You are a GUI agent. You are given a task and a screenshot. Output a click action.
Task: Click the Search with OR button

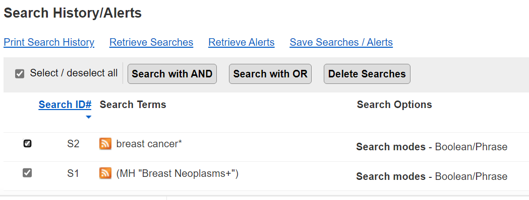pyautogui.click(x=270, y=74)
